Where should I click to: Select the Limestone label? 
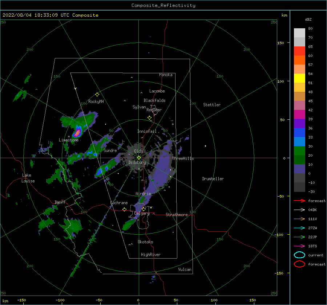coord(69,140)
